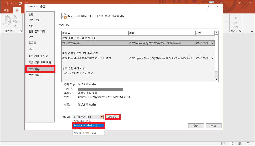Click the add-in list scroll down arrow
Screen dimensions: 255x146
click(217, 80)
